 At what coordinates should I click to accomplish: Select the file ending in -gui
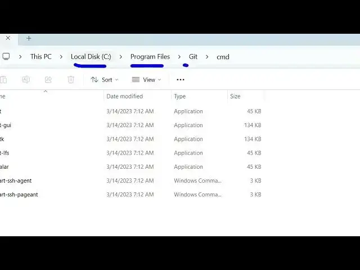tap(6, 125)
